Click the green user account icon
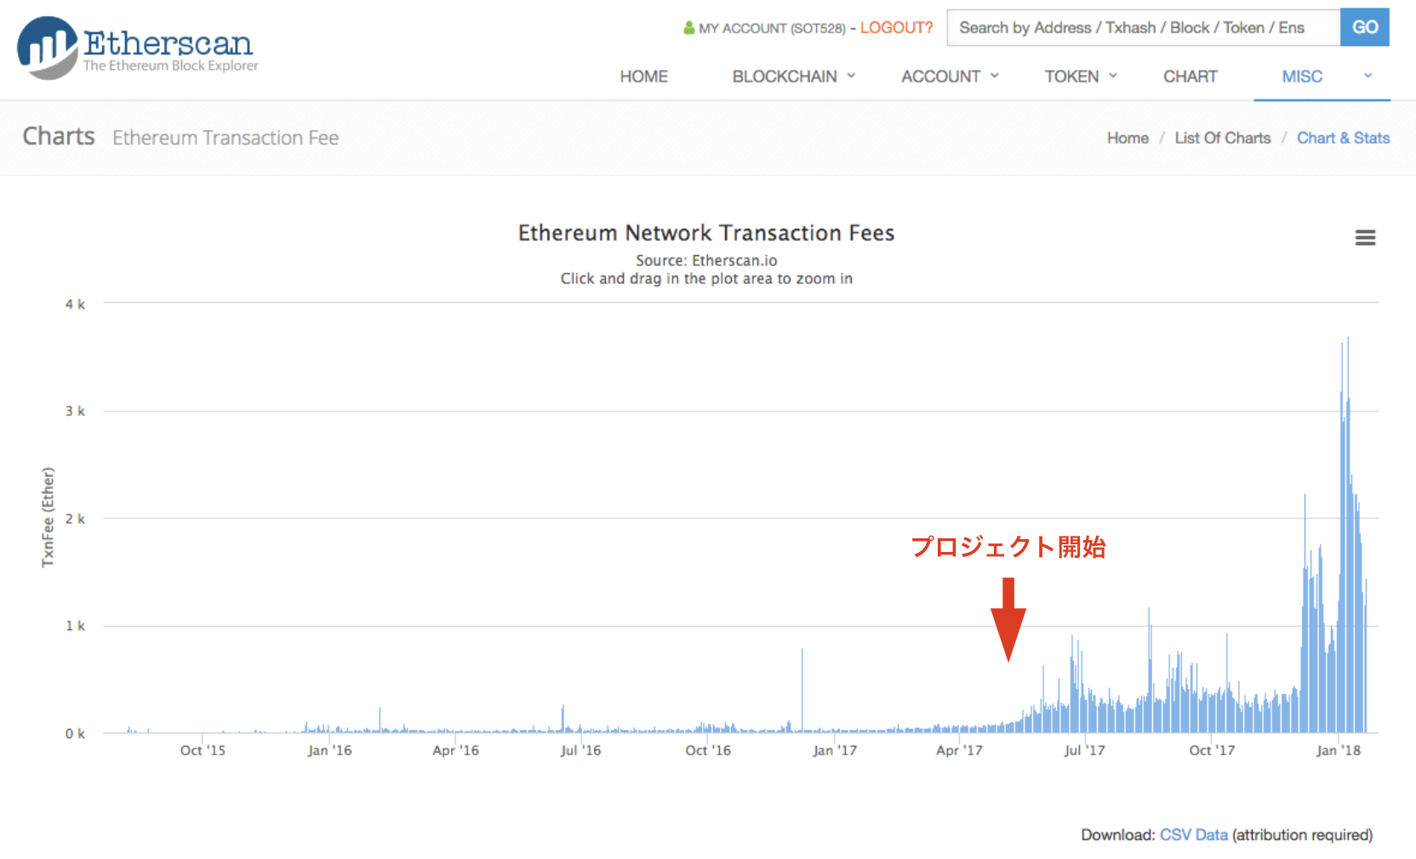This screenshot has height=859, width=1416. (688, 28)
